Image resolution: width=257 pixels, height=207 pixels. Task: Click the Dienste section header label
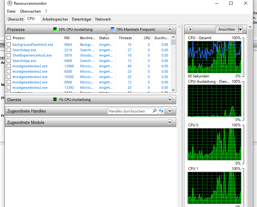click(14, 100)
